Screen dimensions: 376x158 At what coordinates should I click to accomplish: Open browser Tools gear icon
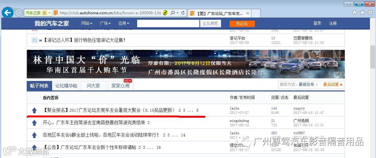(x=370, y=12)
